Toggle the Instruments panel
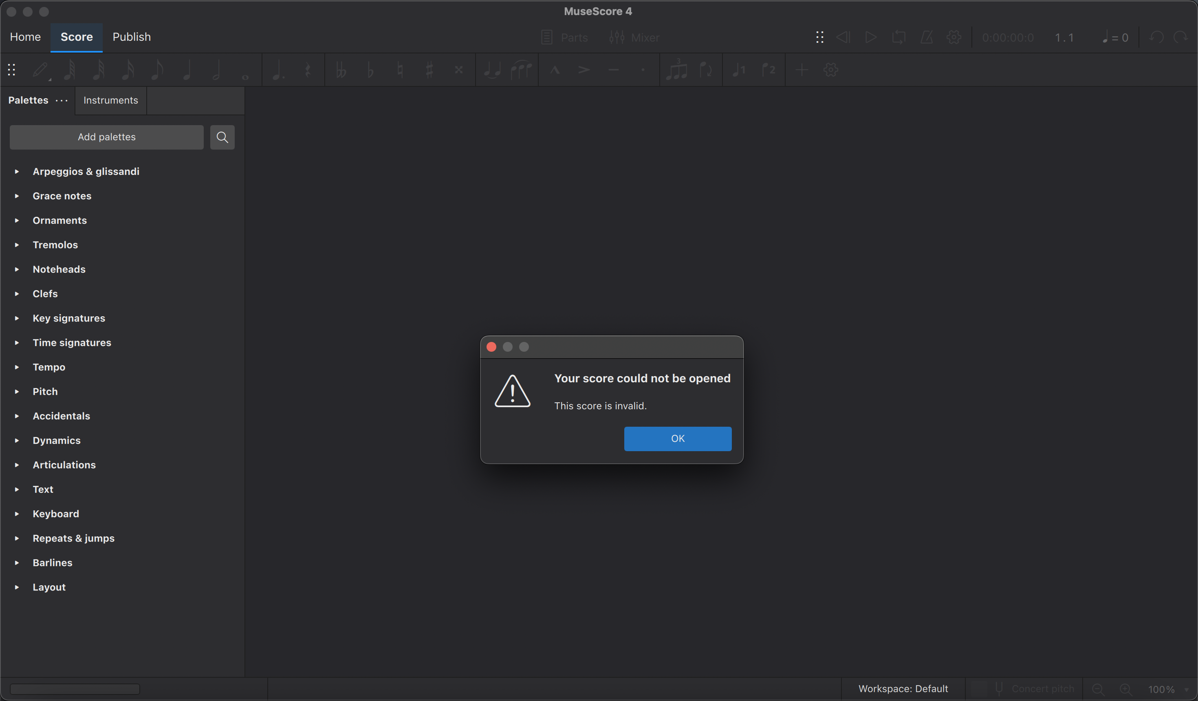 [x=110, y=99]
